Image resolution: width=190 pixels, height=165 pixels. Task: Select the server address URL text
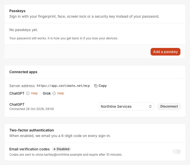63,86
